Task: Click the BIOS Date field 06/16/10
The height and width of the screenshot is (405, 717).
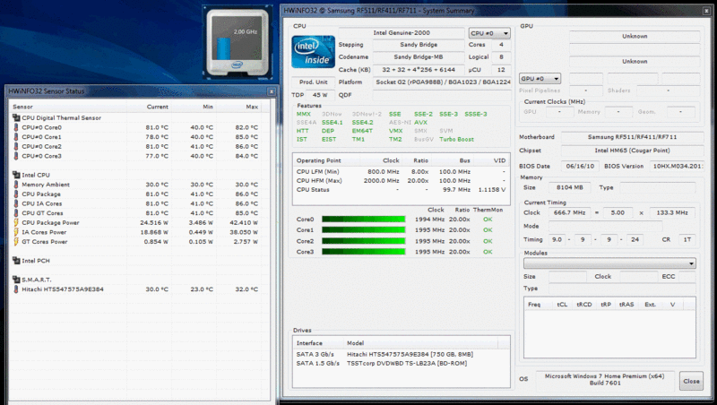Action: [580, 167]
